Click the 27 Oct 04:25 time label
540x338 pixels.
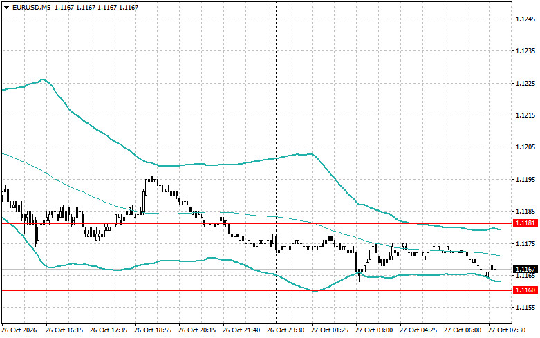418,330
